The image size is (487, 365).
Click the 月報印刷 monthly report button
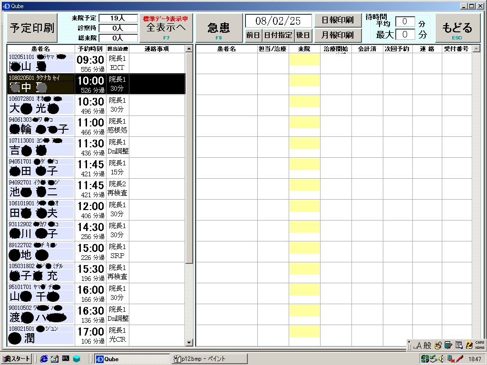338,35
